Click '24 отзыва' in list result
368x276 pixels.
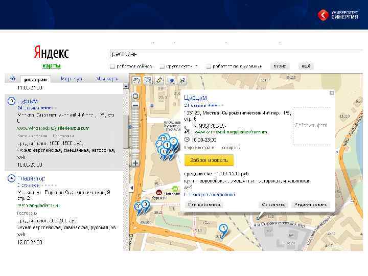28,108
